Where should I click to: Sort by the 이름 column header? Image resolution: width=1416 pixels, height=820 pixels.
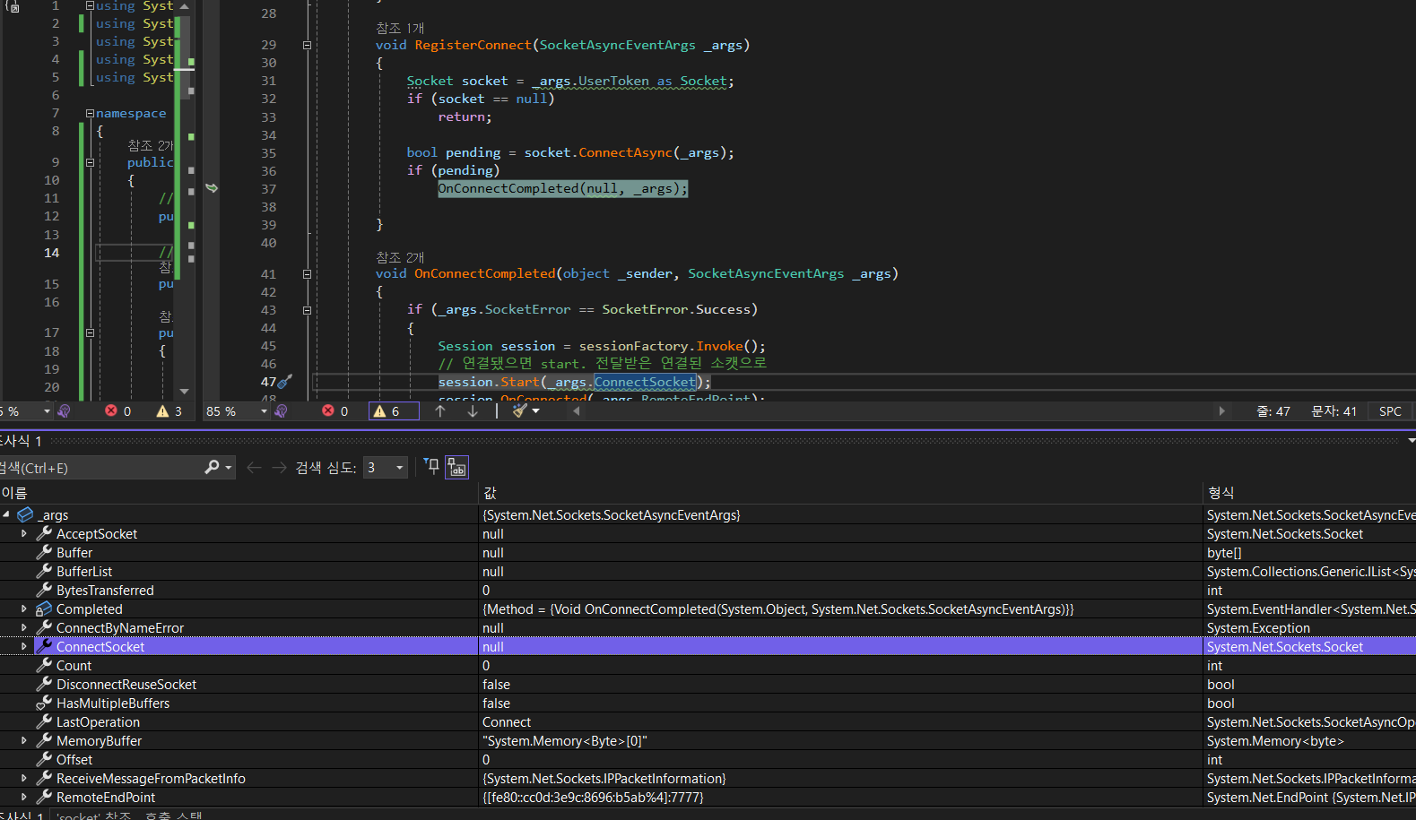239,493
